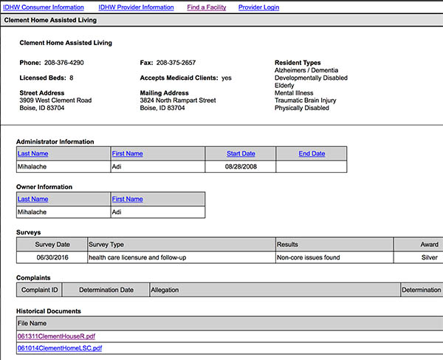Open IDHW Consumer Information link
443x360 pixels.
pyautogui.click(x=44, y=7)
